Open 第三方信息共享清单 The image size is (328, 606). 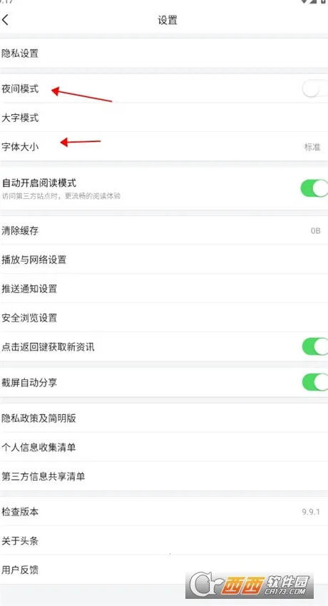(x=164, y=476)
